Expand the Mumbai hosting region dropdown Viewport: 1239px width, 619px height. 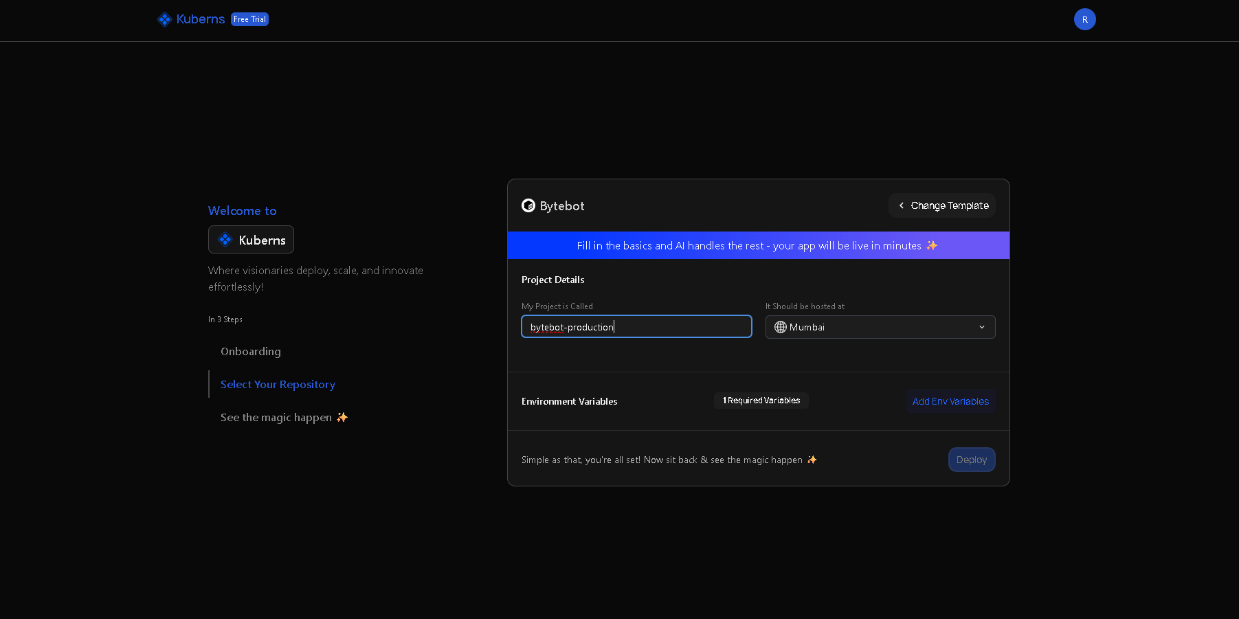coord(880,327)
